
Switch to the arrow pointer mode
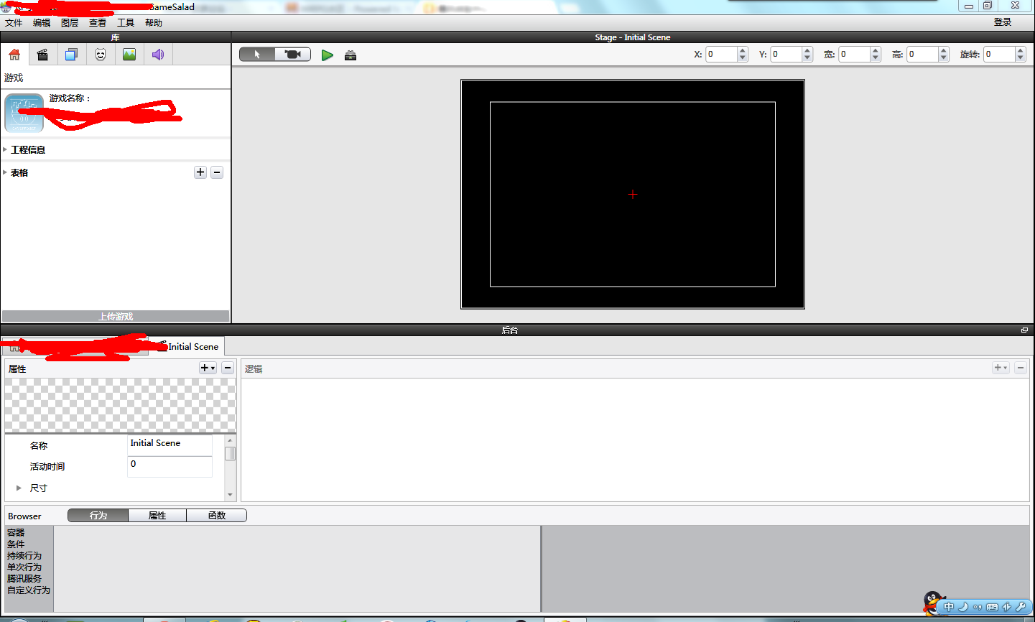tap(257, 55)
